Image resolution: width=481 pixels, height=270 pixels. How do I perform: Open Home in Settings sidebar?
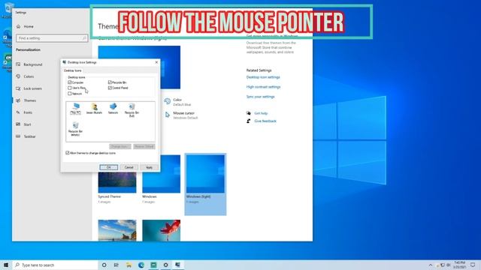(25, 27)
